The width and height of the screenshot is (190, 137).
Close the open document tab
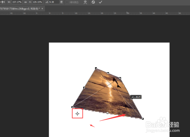point(42,9)
